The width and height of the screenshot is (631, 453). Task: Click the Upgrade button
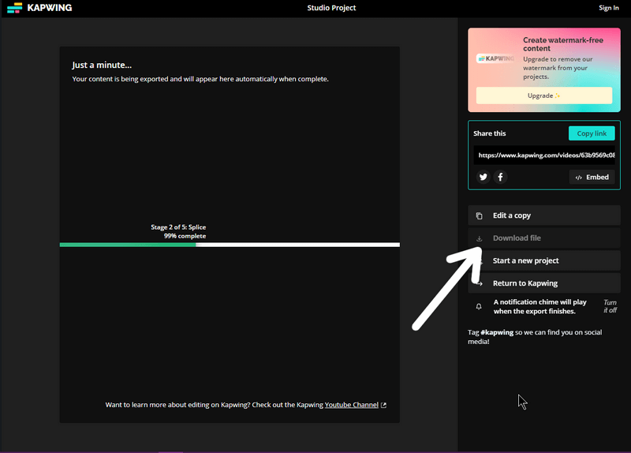coord(544,95)
